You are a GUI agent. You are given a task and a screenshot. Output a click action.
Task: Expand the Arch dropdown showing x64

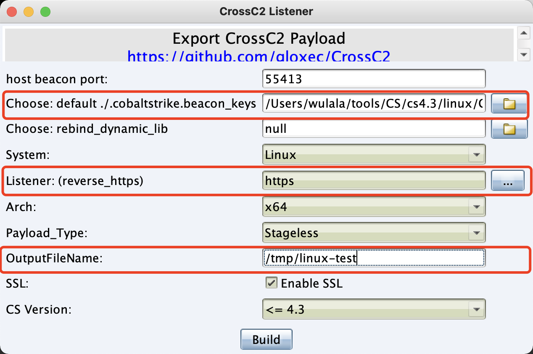click(374, 207)
